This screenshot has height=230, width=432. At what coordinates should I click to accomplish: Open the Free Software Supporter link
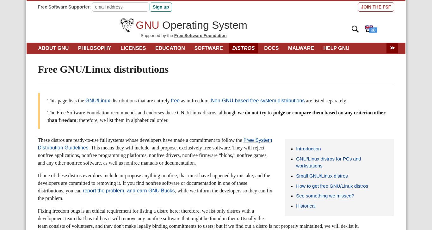point(64,7)
